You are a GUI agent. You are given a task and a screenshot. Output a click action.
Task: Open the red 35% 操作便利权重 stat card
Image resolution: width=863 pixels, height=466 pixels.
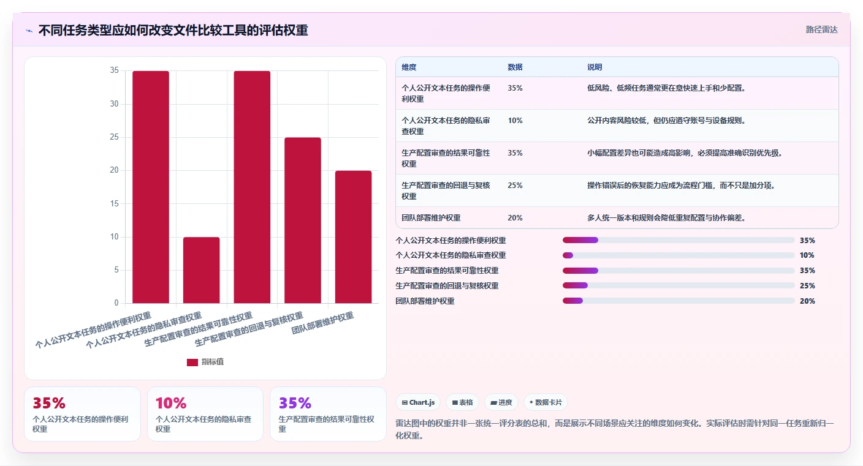point(82,414)
